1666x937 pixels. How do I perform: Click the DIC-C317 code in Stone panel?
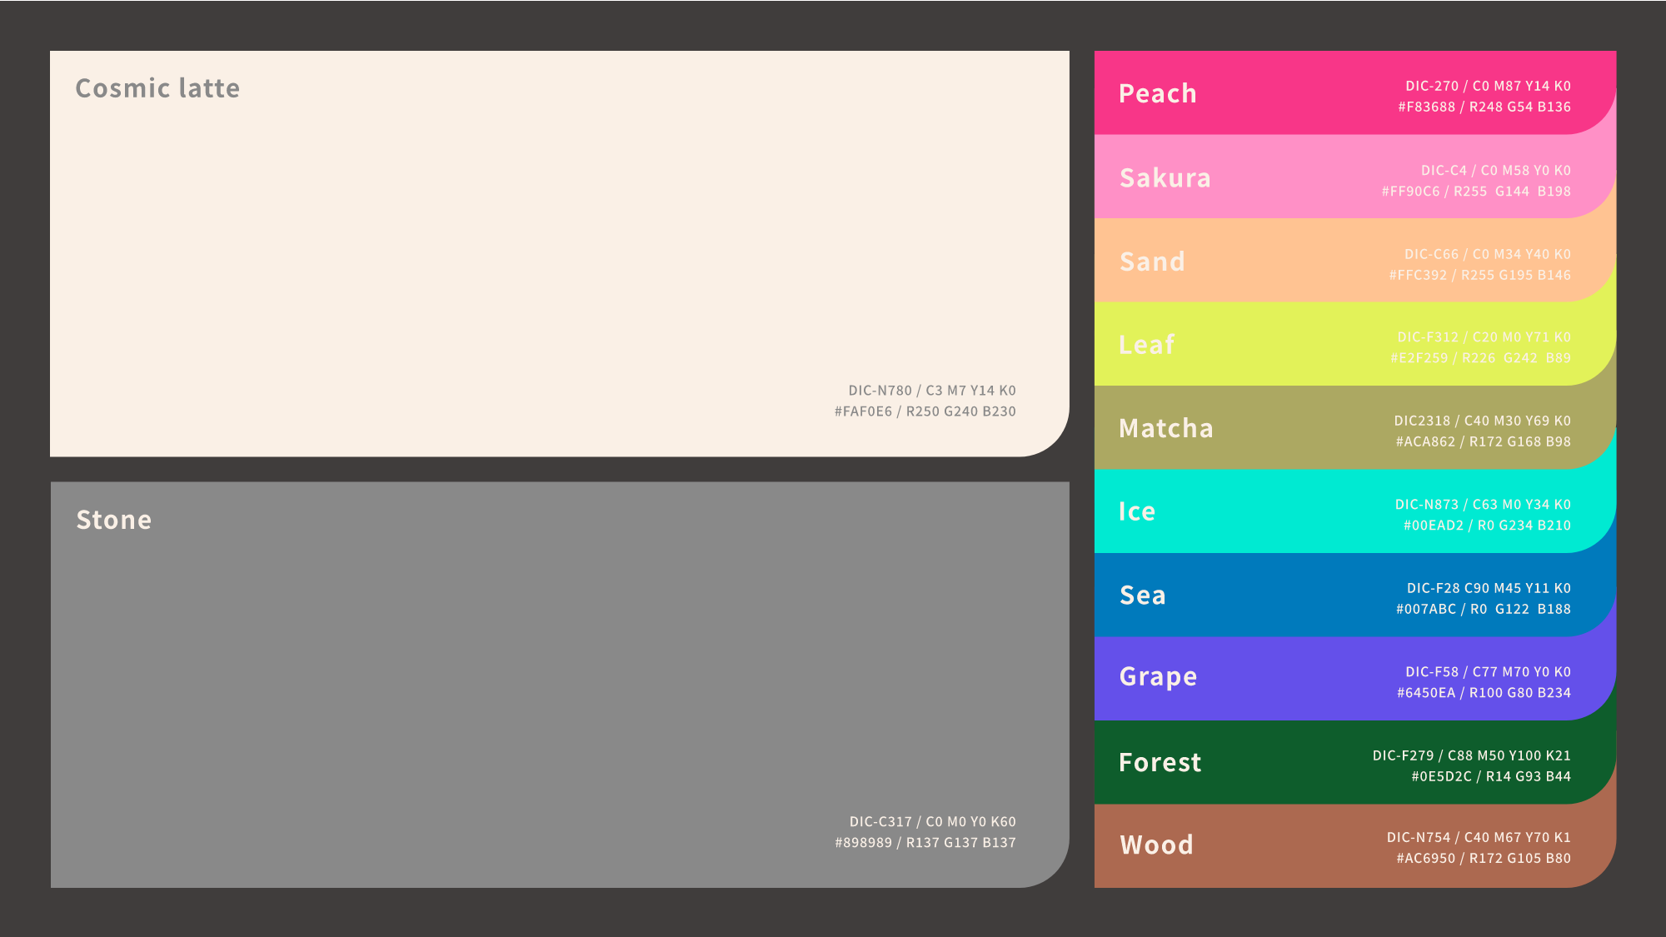(x=880, y=822)
